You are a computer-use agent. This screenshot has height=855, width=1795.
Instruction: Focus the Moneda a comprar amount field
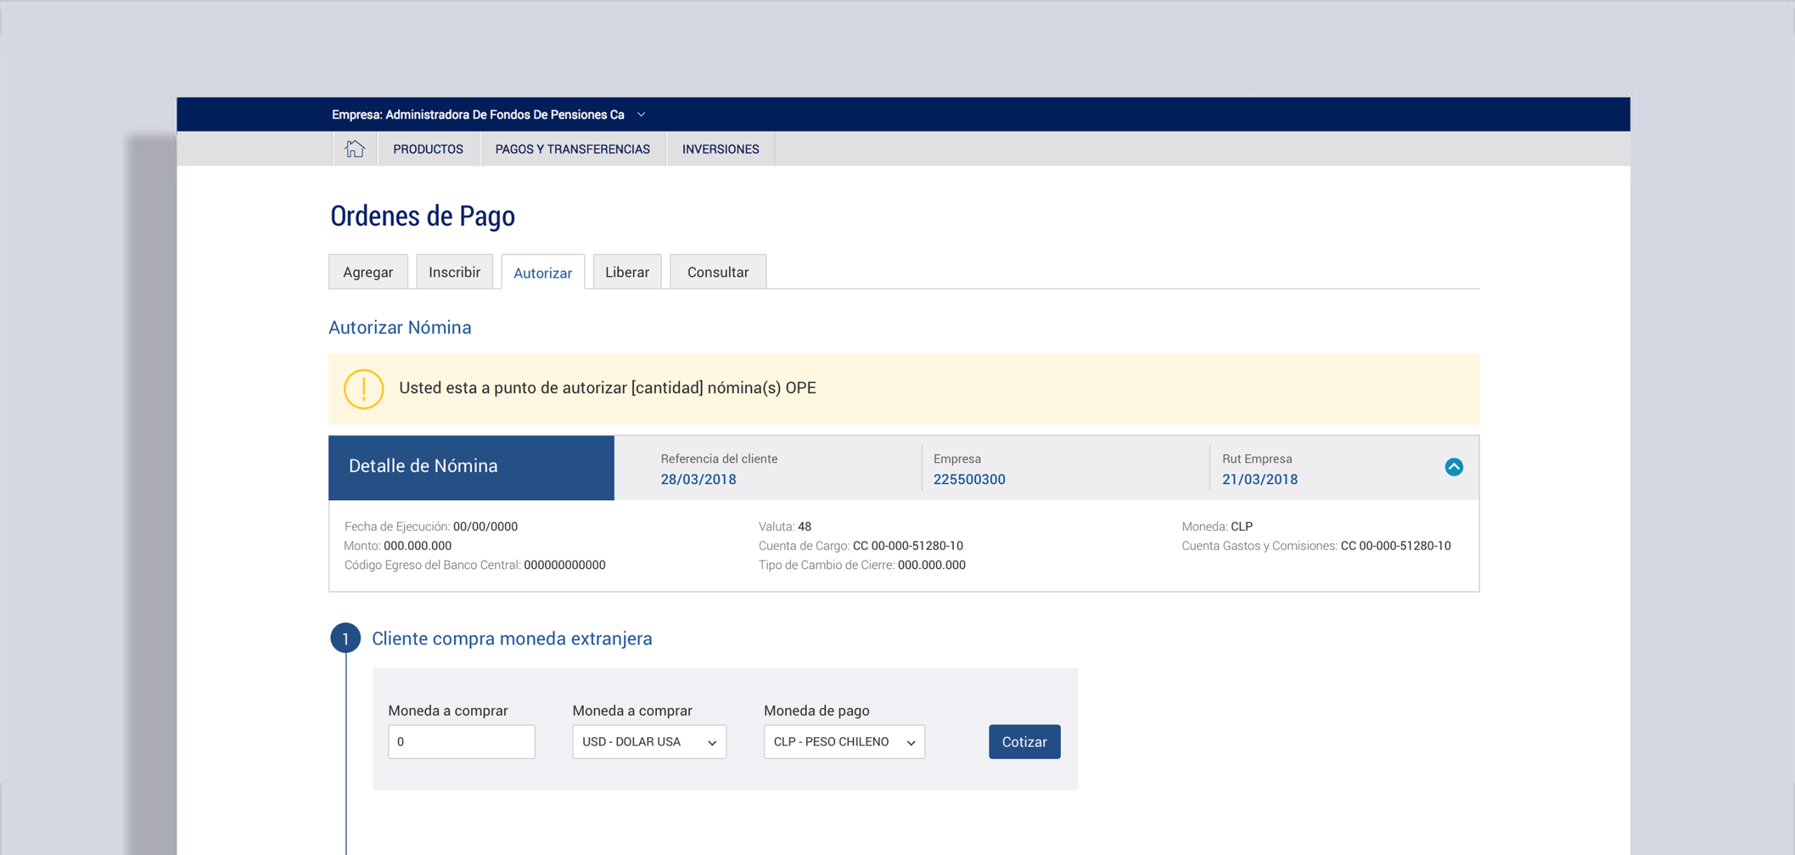[x=461, y=741]
